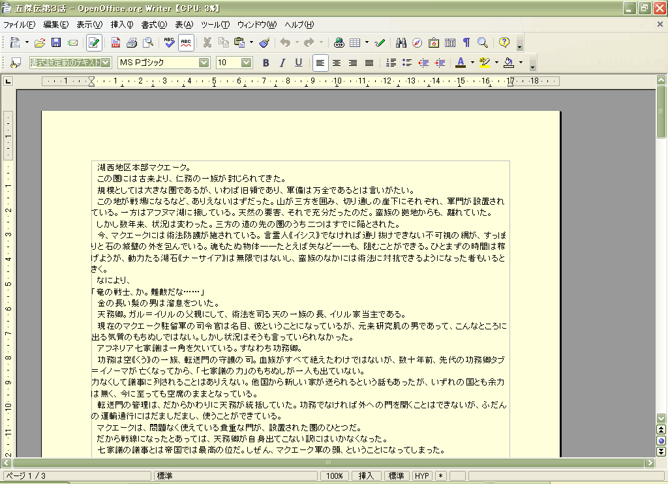
Task: Open the Paste options dropdown arrow
Action: point(251,42)
